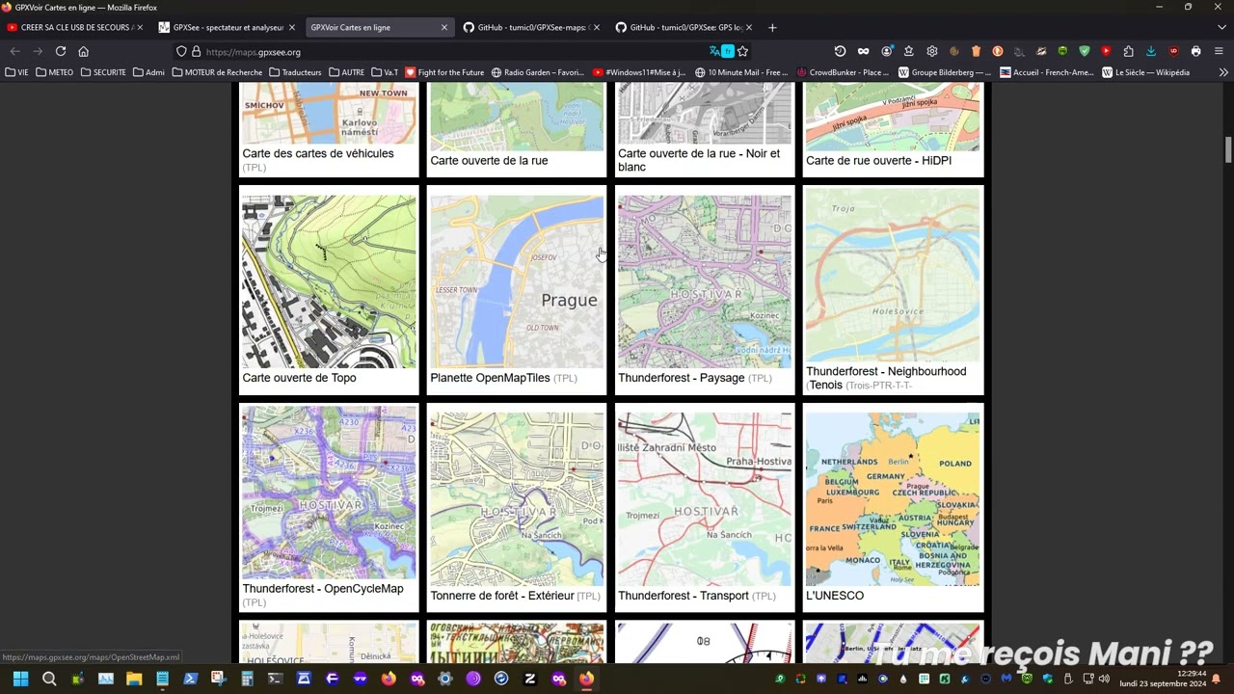Click the green shield extension icon
The height and width of the screenshot is (694, 1234).
[x=1085, y=51]
